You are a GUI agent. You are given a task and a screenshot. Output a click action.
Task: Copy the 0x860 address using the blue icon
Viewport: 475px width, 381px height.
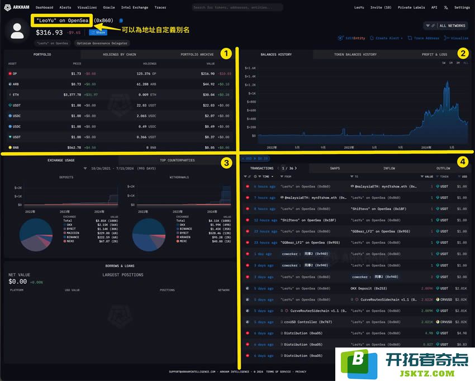tap(121, 21)
